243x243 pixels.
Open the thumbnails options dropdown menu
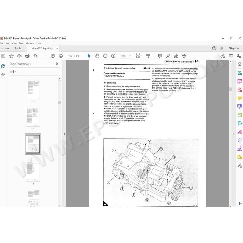pyautogui.click(x=13, y=72)
